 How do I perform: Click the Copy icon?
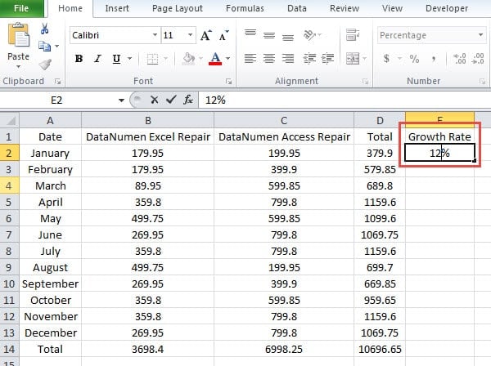(44, 47)
